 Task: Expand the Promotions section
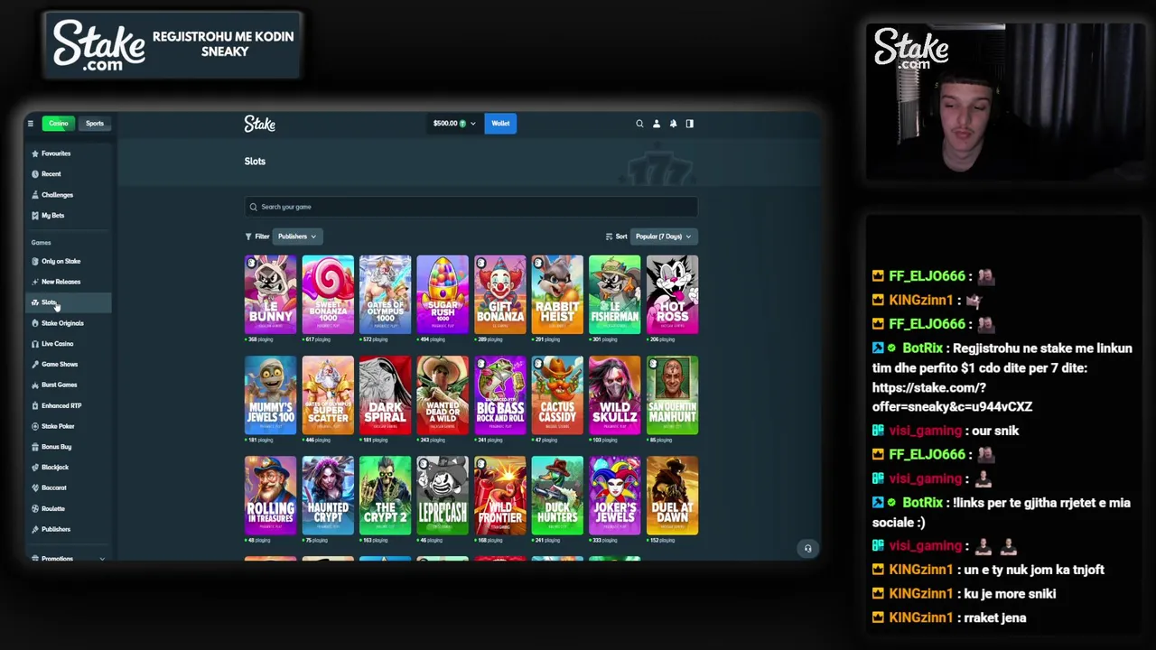(x=69, y=558)
